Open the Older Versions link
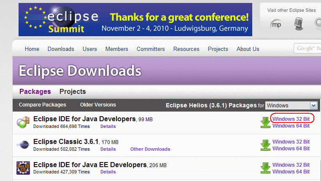Viewport: 321px width, 181px height. [98, 105]
